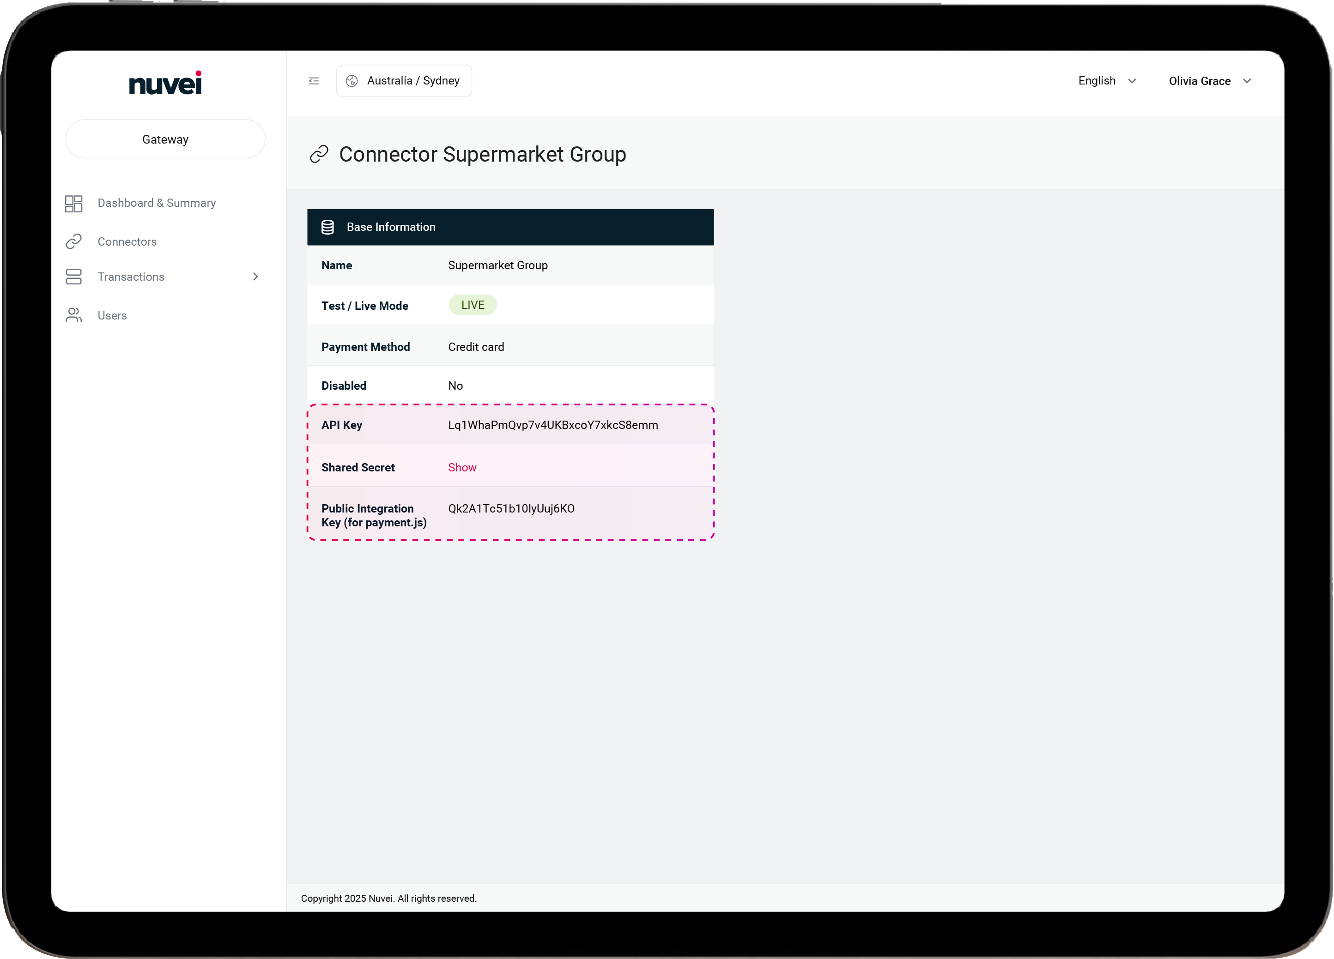Image resolution: width=1334 pixels, height=959 pixels.
Task: Show the Shared Secret value
Action: coord(462,467)
